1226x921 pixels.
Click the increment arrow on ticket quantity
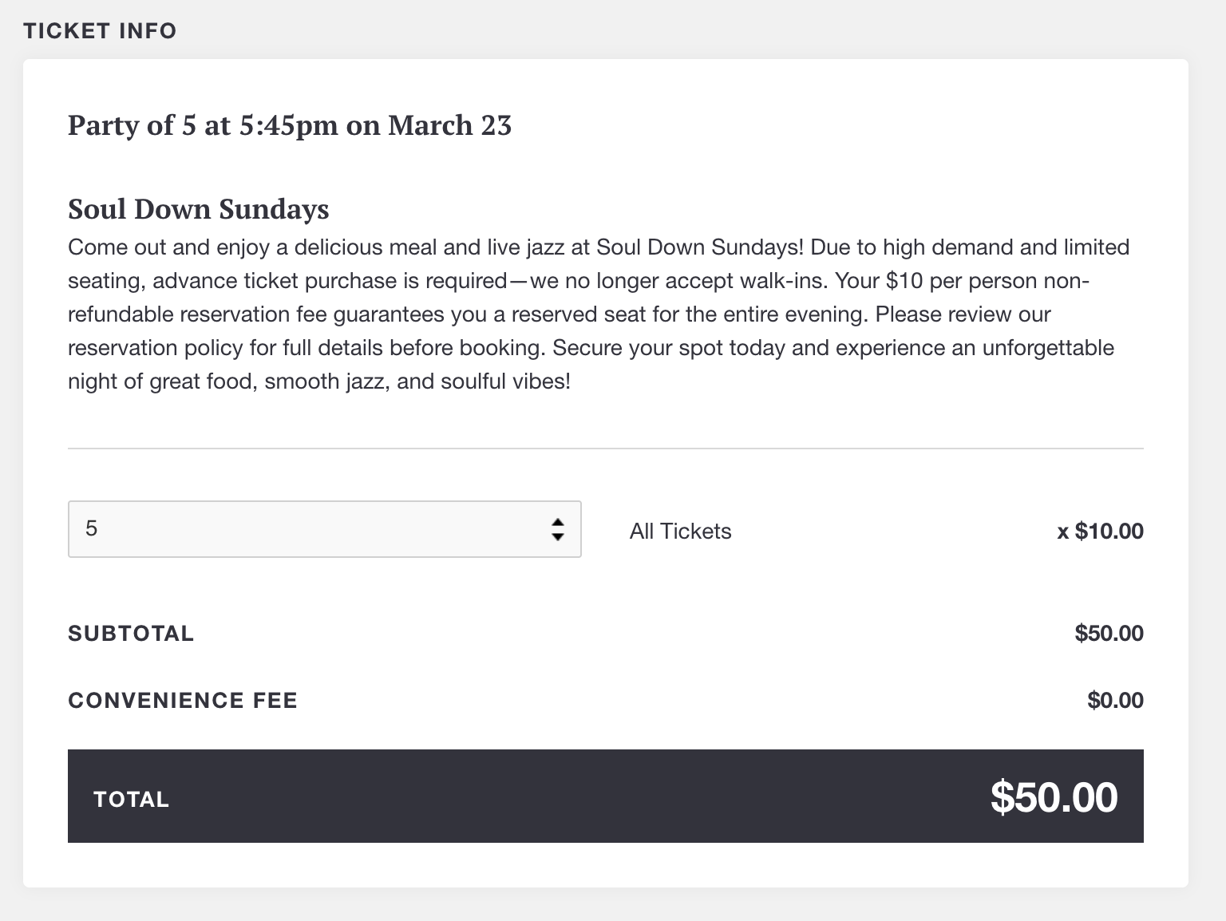558,522
